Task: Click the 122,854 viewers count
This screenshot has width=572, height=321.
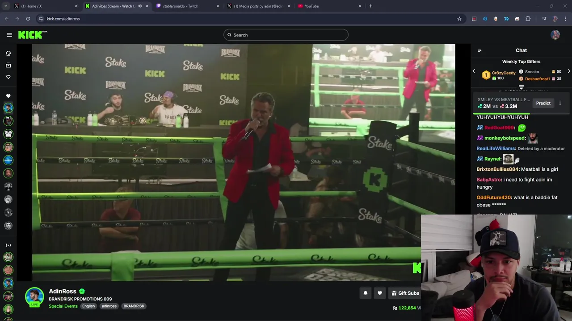Action: [407, 308]
